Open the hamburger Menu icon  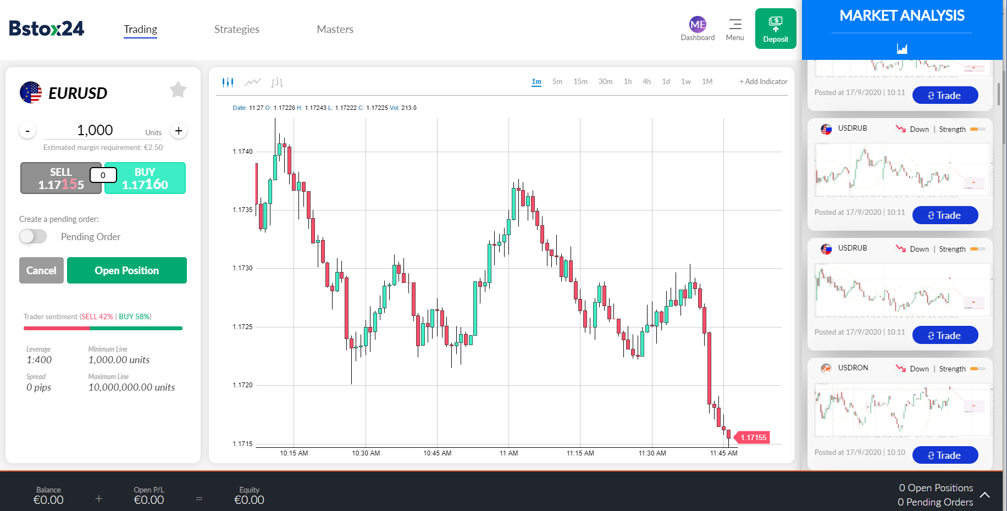click(x=735, y=25)
